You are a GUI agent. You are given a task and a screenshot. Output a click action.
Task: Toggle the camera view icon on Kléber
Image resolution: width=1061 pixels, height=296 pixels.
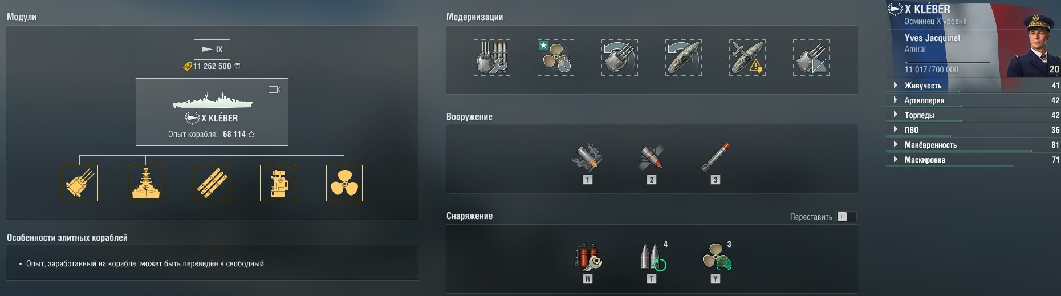[275, 90]
